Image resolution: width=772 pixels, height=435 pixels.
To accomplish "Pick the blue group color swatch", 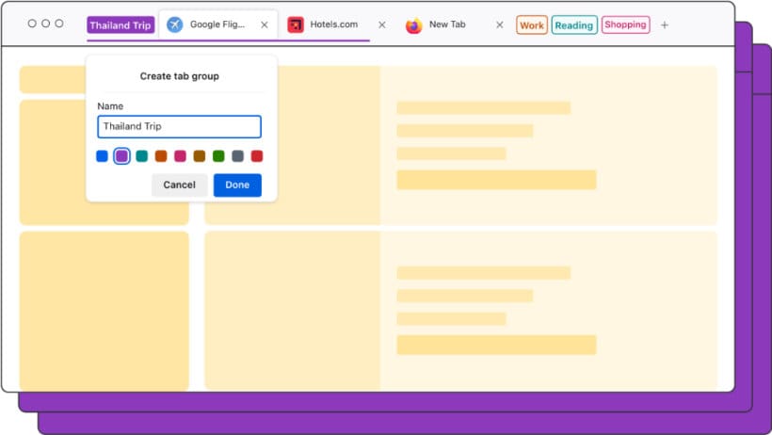I will [102, 156].
